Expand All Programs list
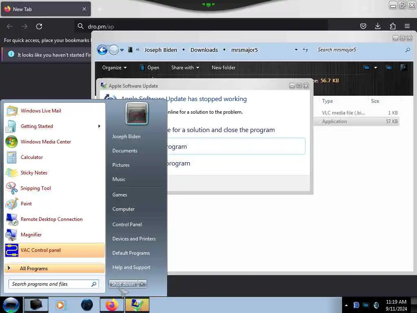This screenshot has width=417, height=313. (55, 268)
